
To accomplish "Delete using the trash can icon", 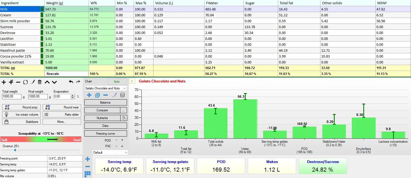I will (x=40, y=82).
